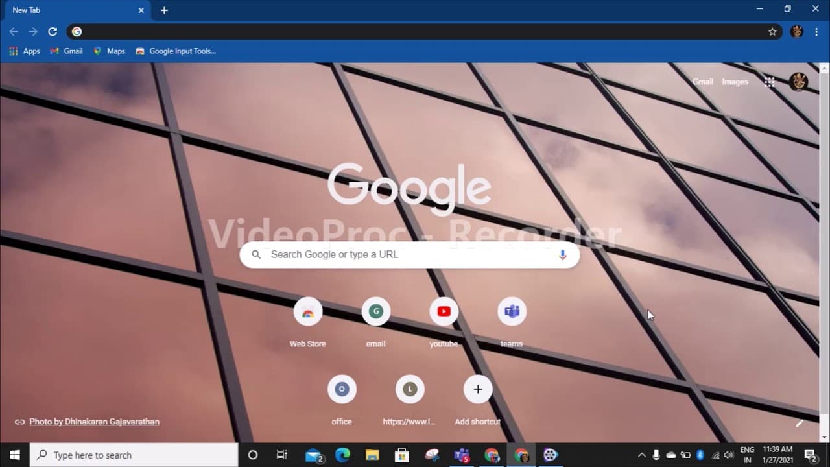Open the ENG IN language switcher
830x467 pixels.
tap(747, 455)
